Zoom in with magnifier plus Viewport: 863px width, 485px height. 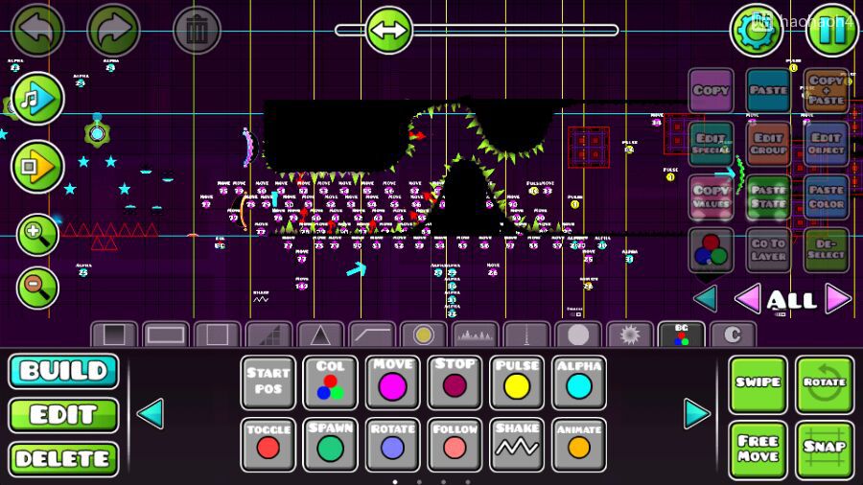click(37, 235)
